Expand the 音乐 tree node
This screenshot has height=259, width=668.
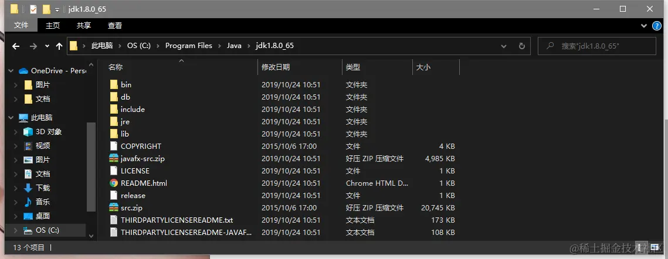pyautogui.click(x=16, y=202)
